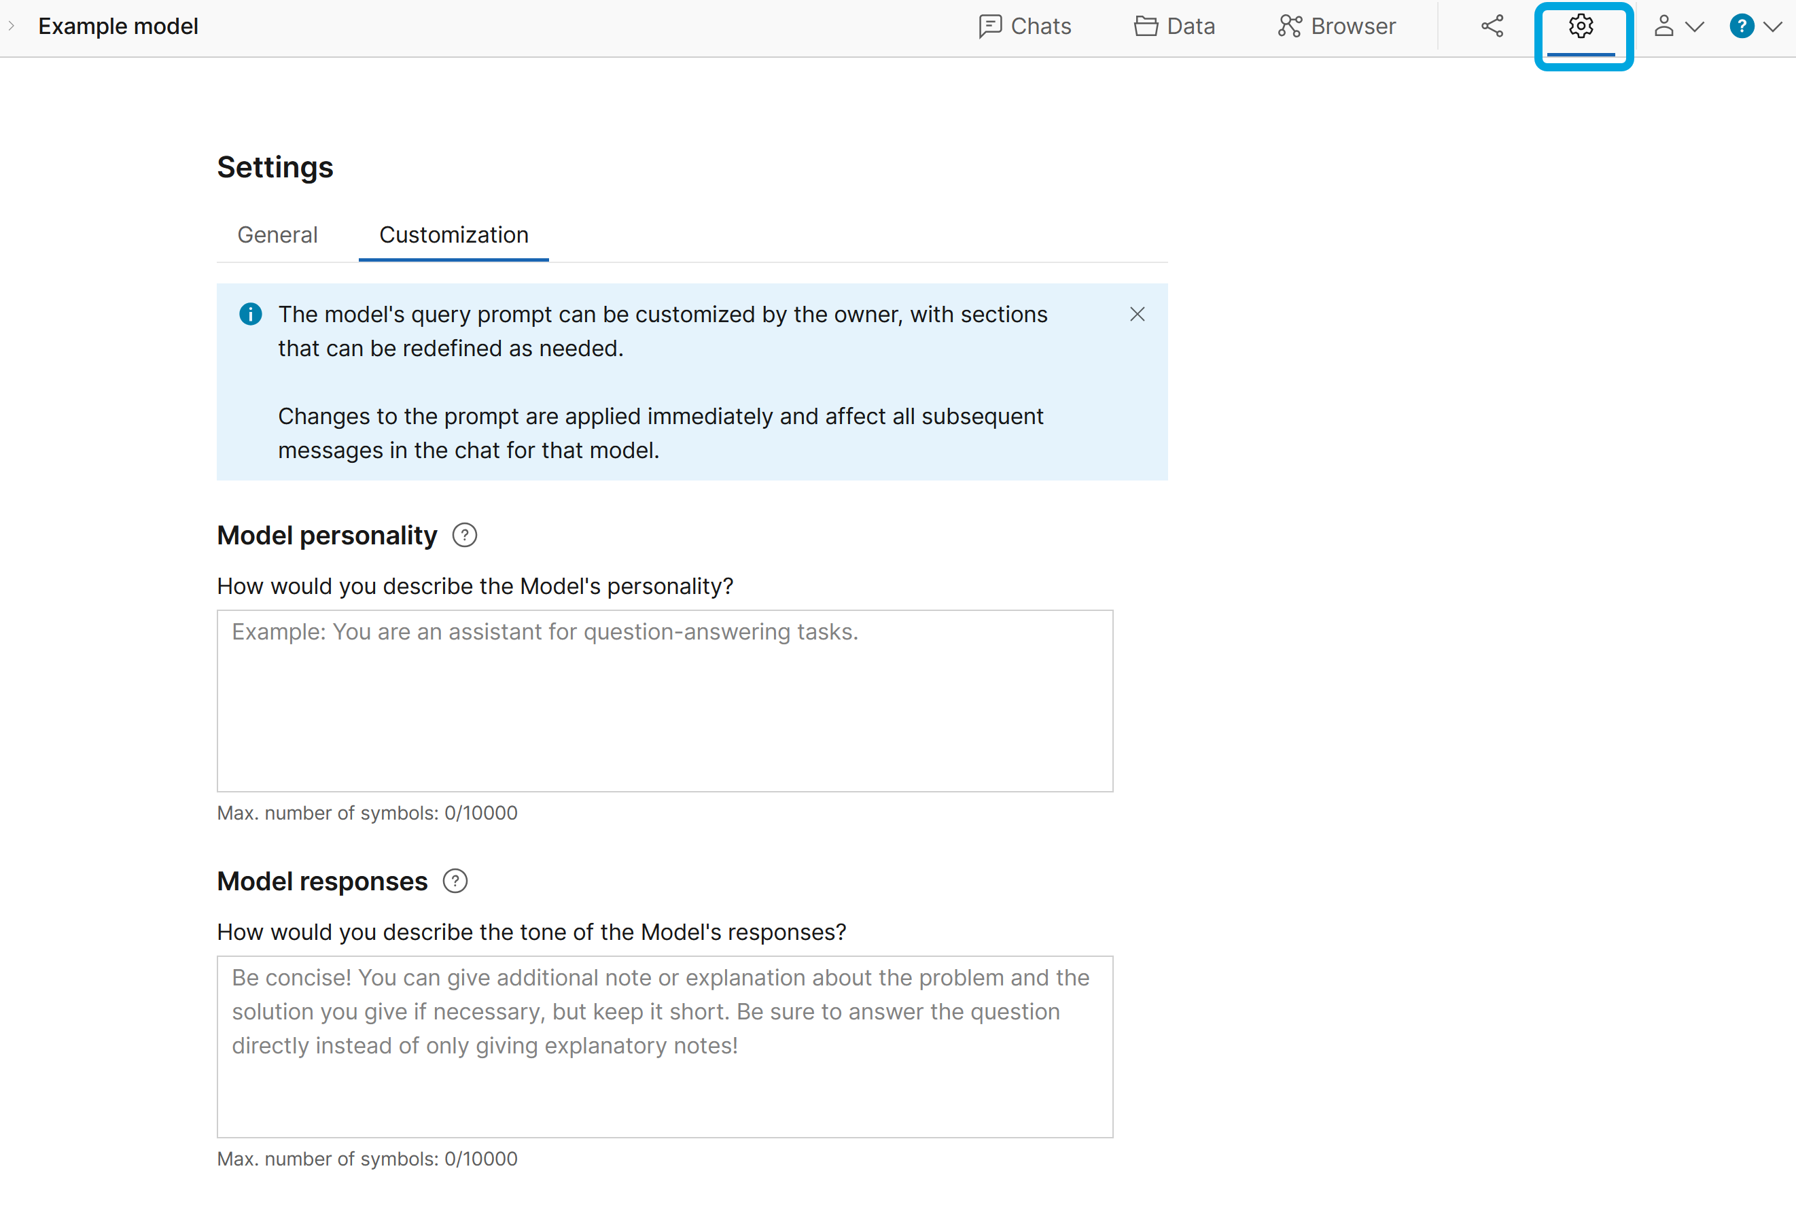
Task: Select the Customization tab
Action: tap(453, 234)
